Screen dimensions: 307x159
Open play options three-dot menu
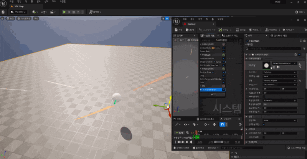[83, 12]
